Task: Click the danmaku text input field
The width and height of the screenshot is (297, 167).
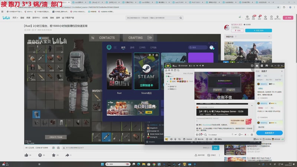Action: pyautogui.click(x=133, y=148)
